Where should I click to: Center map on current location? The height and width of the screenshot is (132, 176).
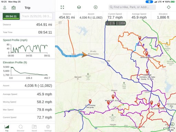(x=169, y=7)
